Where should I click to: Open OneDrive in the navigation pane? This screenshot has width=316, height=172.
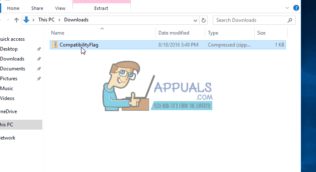tap(9, 112)
